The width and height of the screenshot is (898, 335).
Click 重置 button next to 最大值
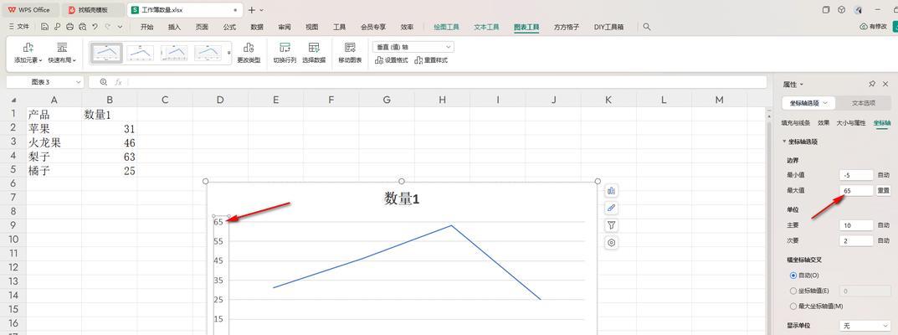coord(883,190)
